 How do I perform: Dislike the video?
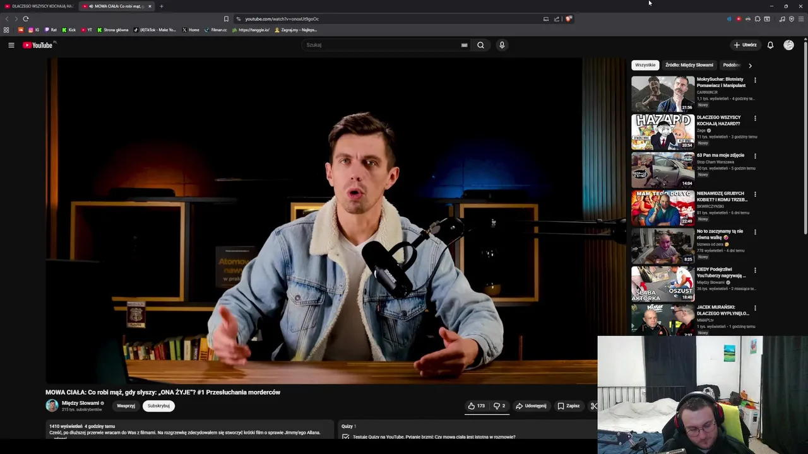[499, 406]
